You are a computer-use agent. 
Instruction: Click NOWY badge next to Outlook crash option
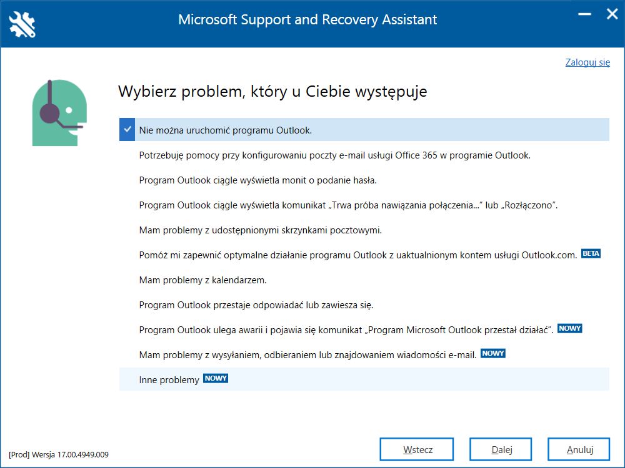[569, 328]
